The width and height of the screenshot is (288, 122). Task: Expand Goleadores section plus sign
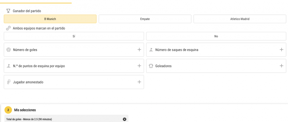281,66
